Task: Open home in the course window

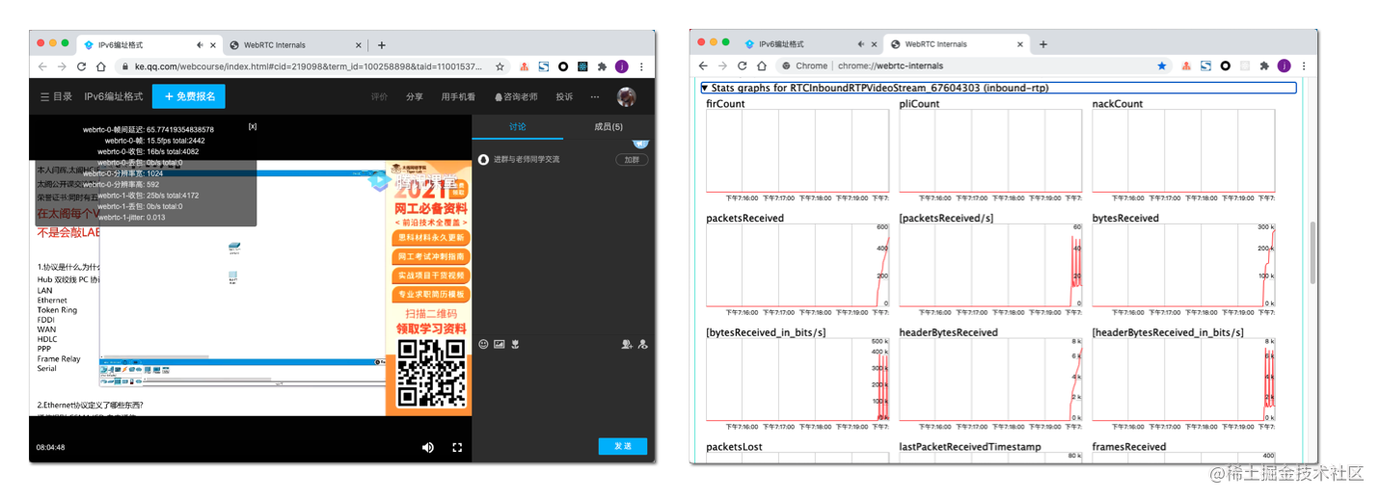Action: [x=101, y=66]
